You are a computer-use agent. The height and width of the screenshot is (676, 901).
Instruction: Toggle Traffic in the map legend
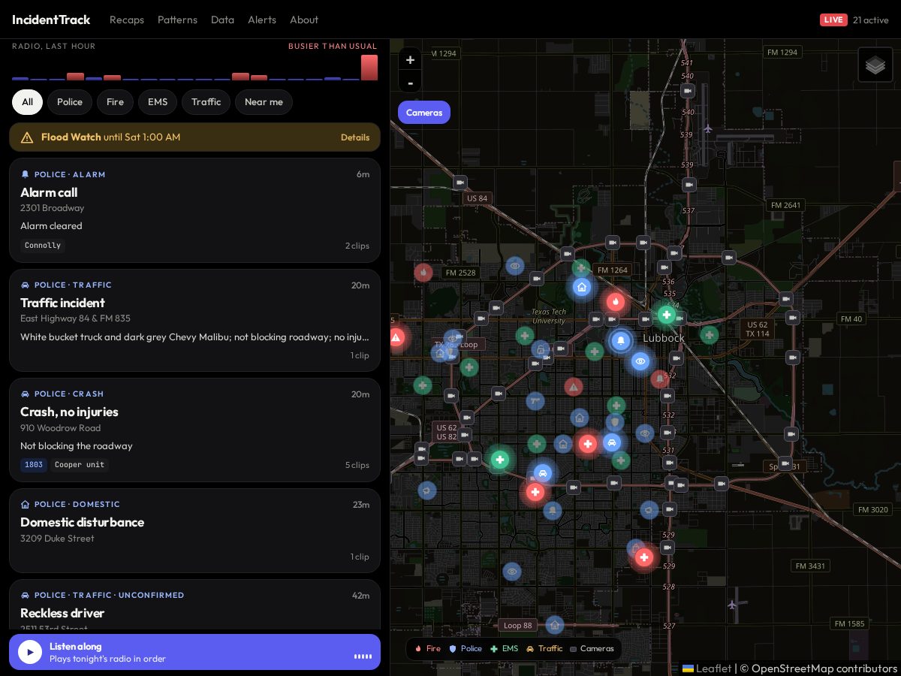point(544,649)
